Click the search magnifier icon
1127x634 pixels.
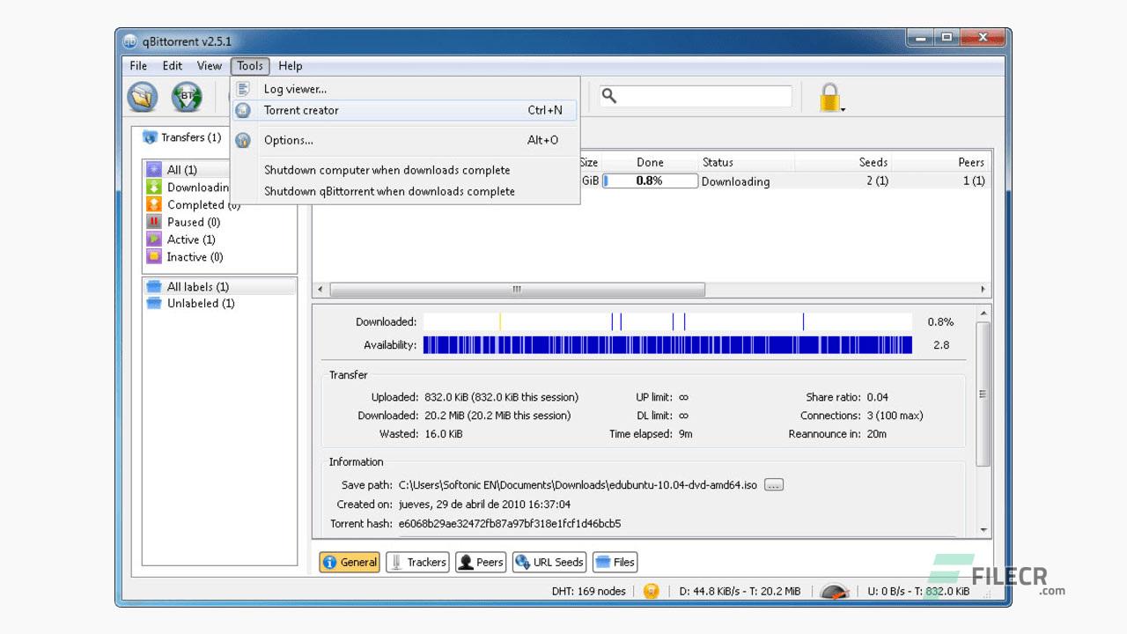(x=609, y=96)
